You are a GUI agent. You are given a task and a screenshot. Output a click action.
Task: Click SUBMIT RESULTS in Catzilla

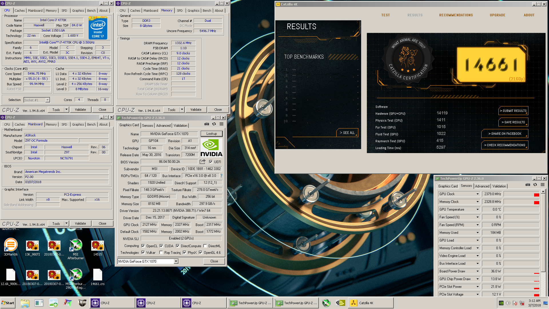point(513,111)
